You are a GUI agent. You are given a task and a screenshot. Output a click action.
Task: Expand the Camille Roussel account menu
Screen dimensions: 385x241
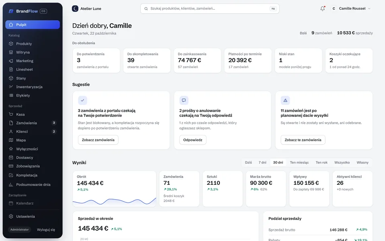[351, 8]
